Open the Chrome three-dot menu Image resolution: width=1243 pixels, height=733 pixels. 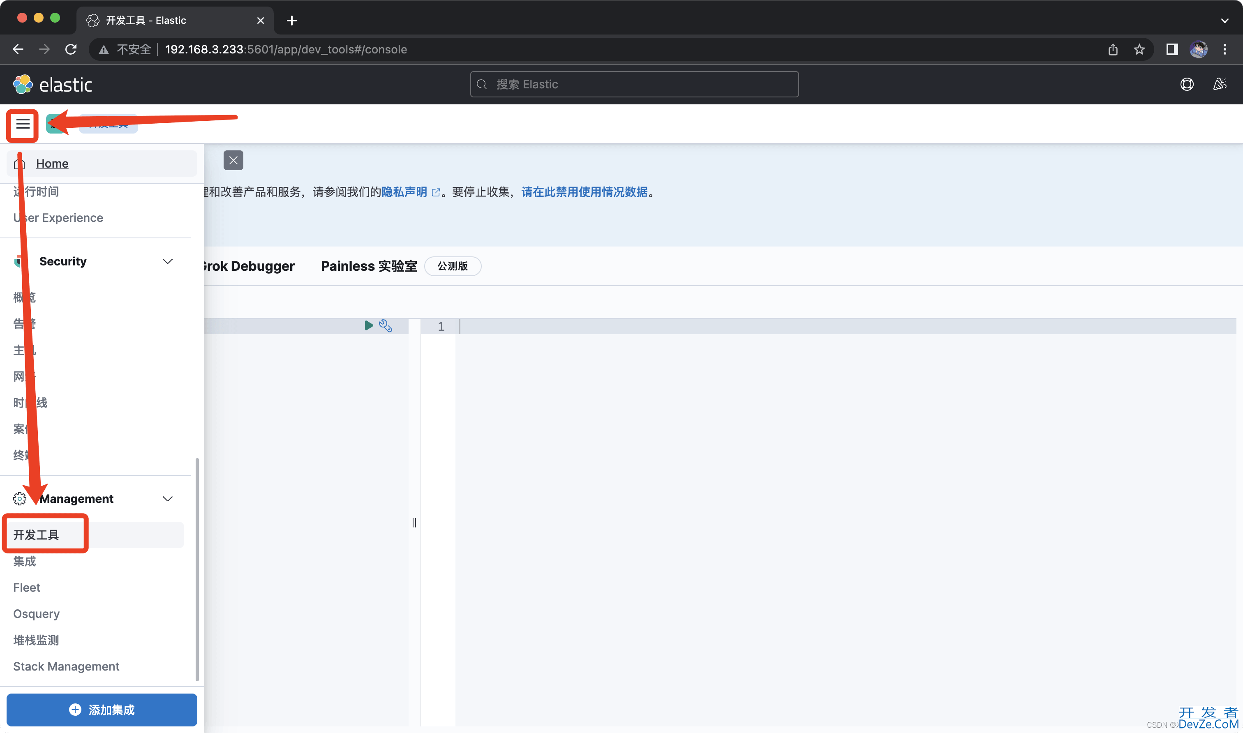pos(1225,49)
